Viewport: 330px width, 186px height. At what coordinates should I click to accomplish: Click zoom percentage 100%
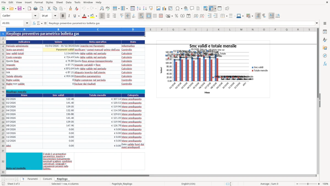tap(325, 184)
